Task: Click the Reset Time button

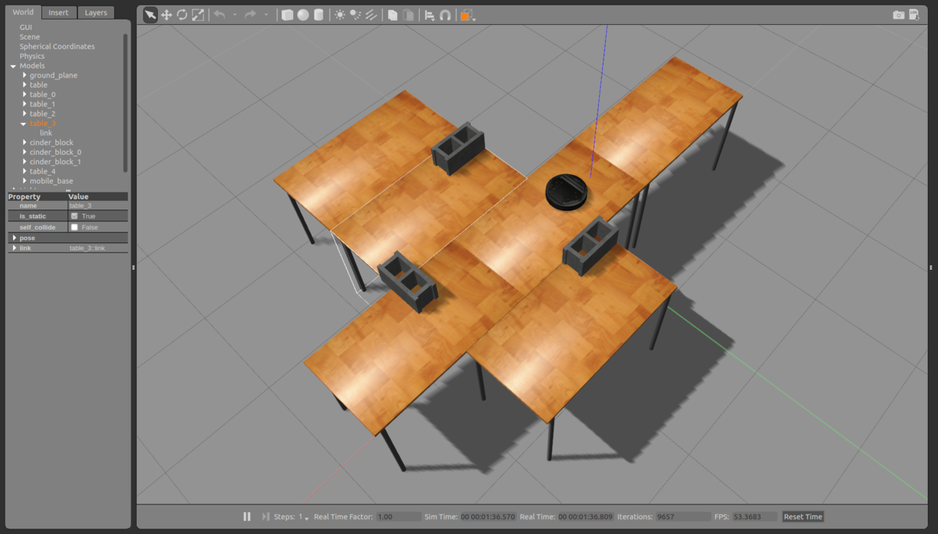Action: 804,517
